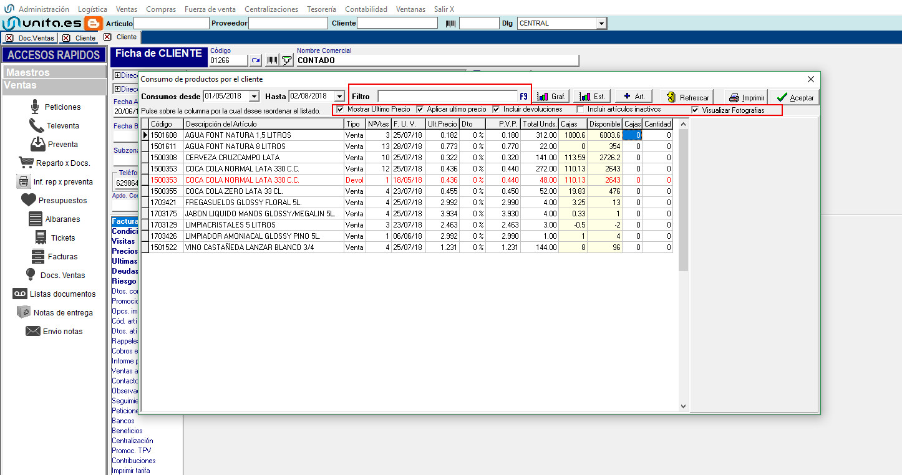Click the Peticiones microphone icon
Screen dimensions: 902x475
(35, 107)
